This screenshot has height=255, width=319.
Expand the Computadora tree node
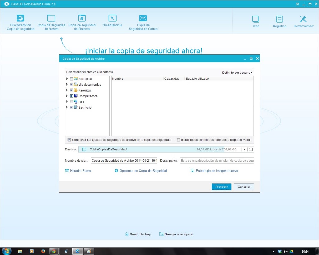(x=67, y=96)
